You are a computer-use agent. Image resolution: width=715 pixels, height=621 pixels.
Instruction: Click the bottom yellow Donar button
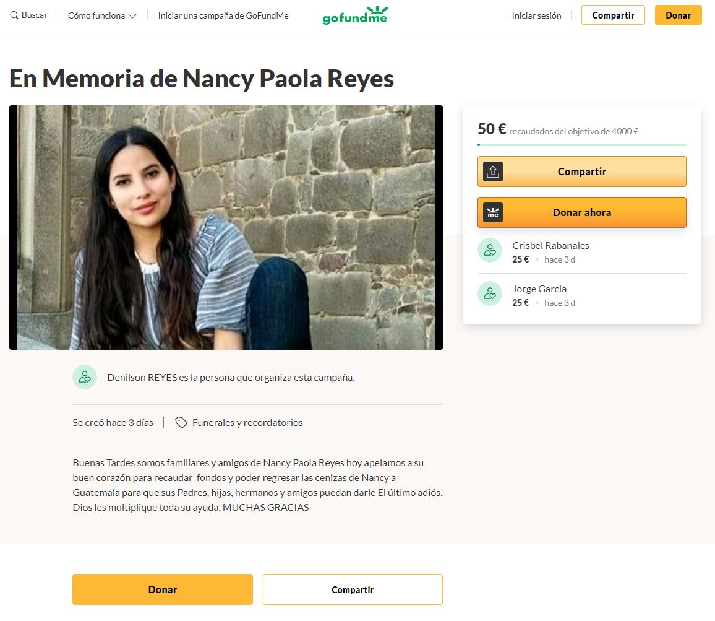163,589
